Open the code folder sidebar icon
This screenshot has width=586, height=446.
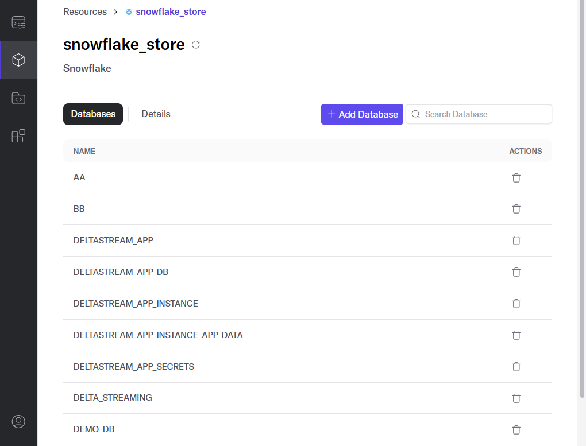pyautogui.click(x=18, y=98)
